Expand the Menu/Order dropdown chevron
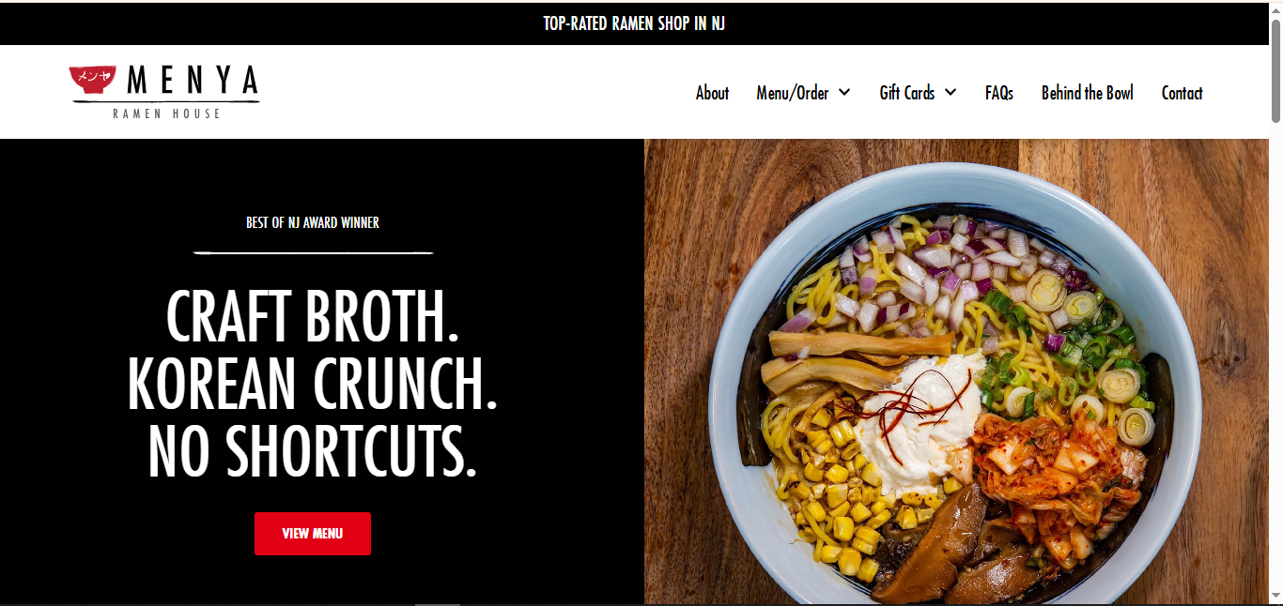This screenshot has width=1283, height=606. point(844,92)
